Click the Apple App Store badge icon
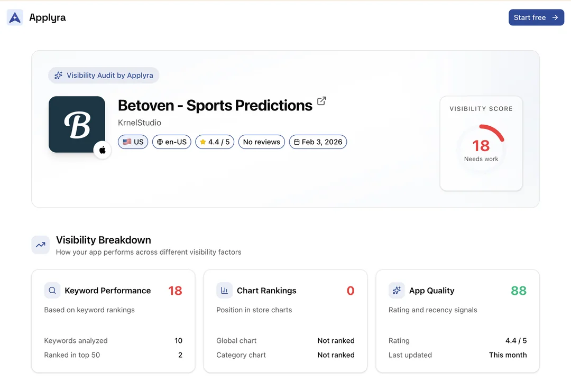 coord(102,150)
